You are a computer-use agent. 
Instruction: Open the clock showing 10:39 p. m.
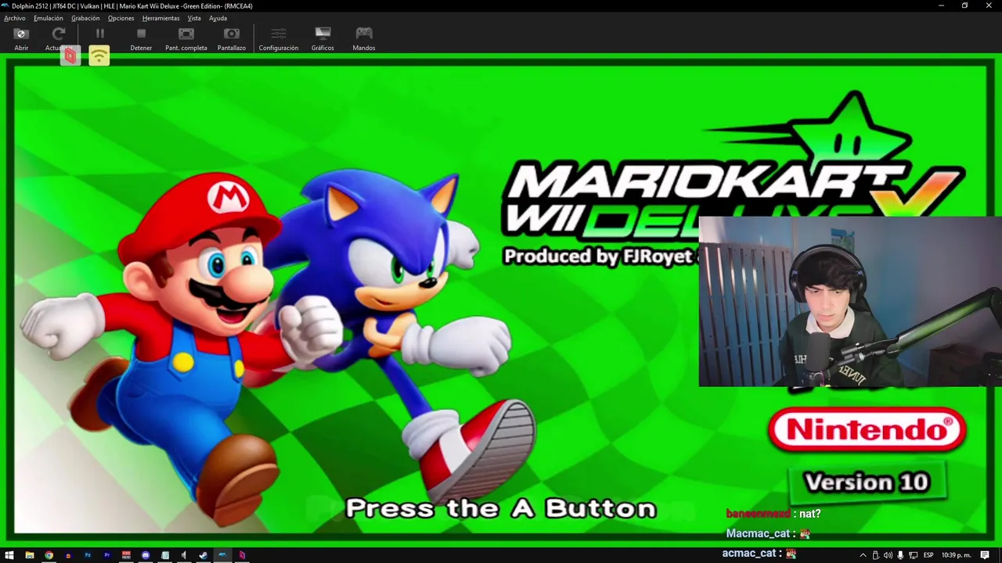pos(957,555)
